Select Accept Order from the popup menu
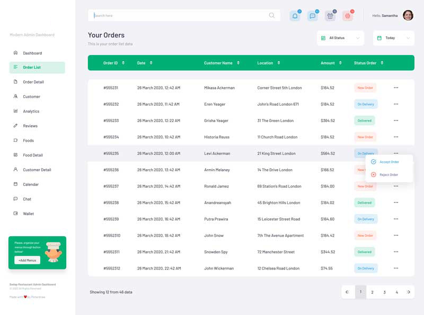The height and width of the screenshot is (315, 424). (x=389, y=162)
